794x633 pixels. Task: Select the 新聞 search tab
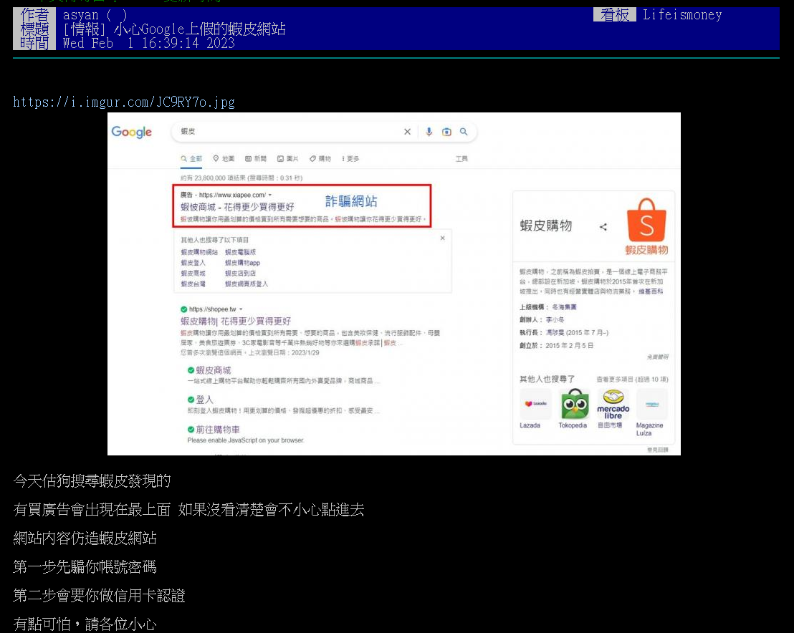(256, 159)
